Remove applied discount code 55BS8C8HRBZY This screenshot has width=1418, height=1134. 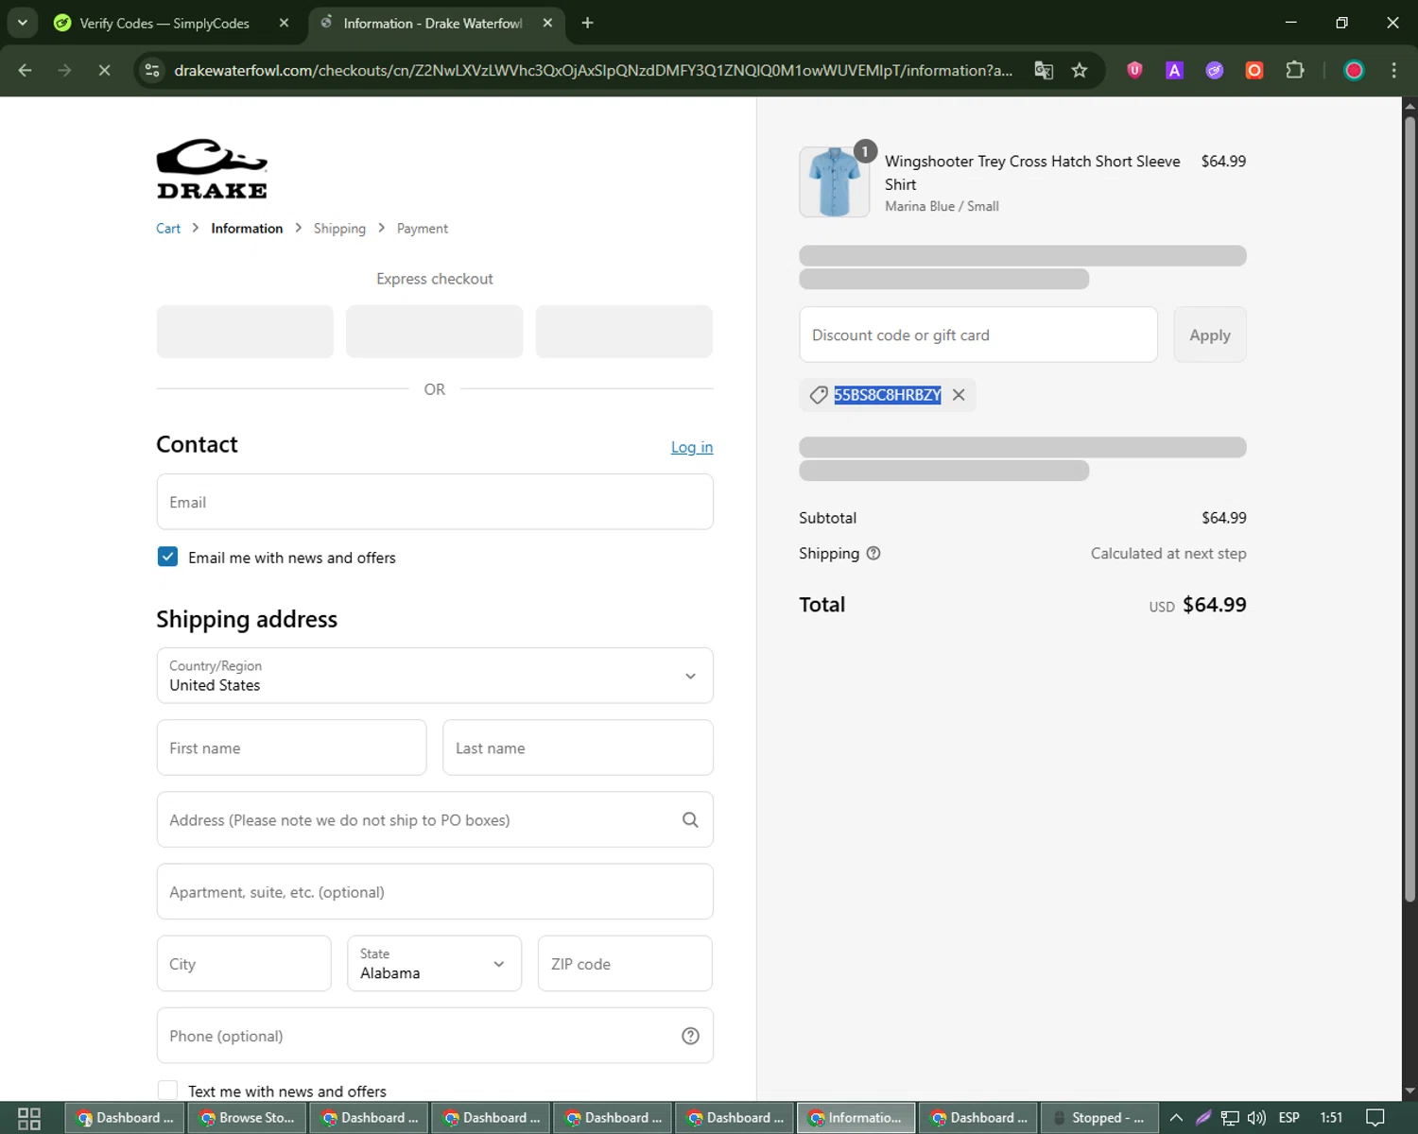(x=959, y=395)
